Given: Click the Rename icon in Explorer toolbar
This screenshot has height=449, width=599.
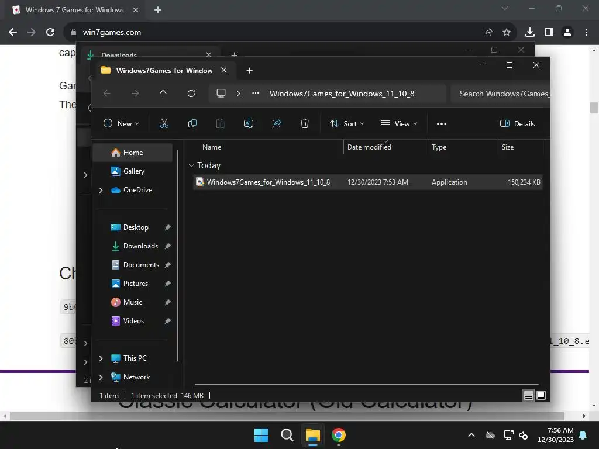Looking at the screenshot, I should coord(248,124).
